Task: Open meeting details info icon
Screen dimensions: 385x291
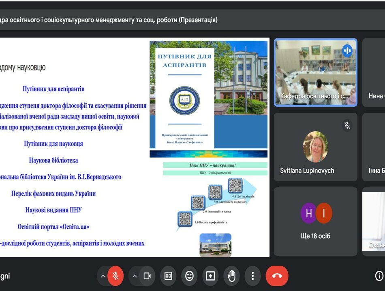Action: point(379,276)
